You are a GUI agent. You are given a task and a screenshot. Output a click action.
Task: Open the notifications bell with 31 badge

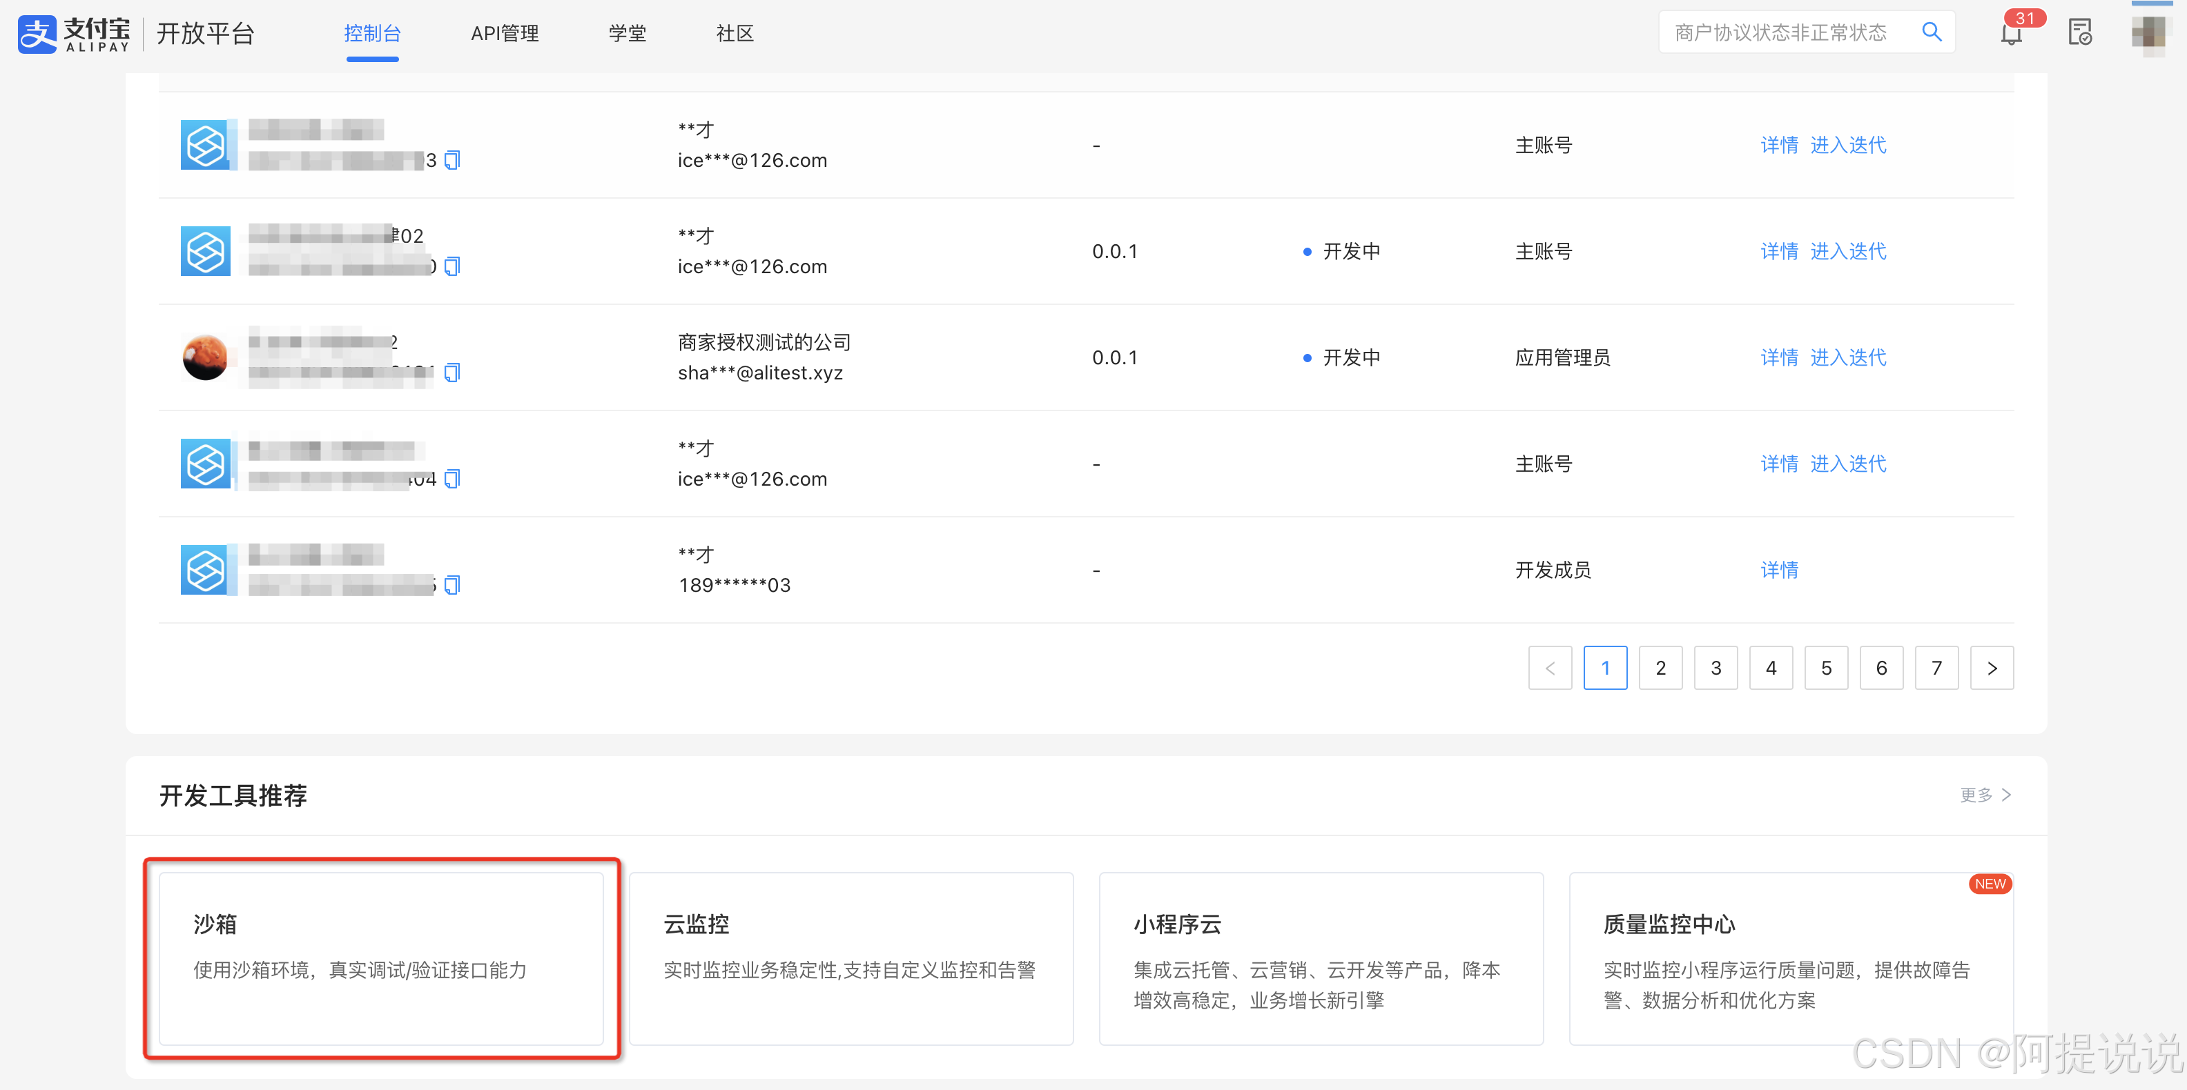point(2010,34)
